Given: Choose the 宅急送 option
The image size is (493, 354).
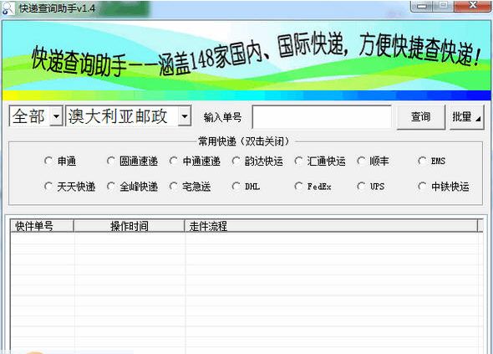Looking at the screenshot, I should click(x=173, y=187).
